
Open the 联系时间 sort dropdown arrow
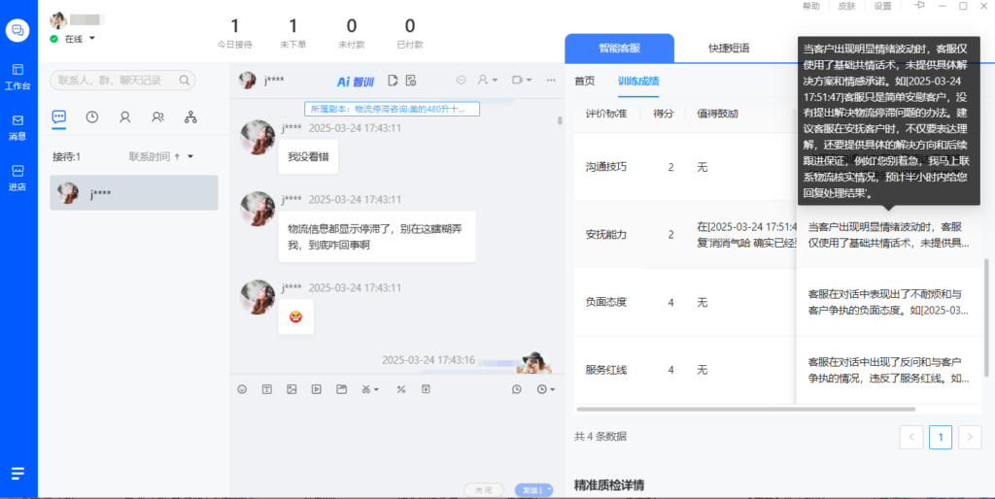tap(189, 156)
